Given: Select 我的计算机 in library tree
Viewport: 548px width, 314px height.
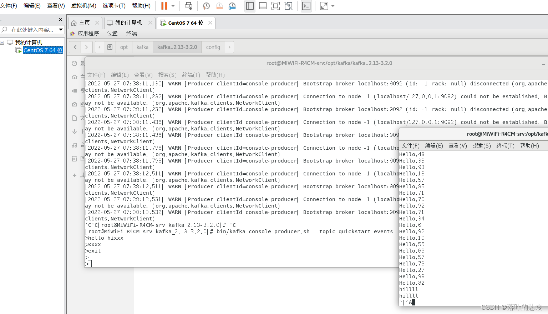Looking at the screenshot, I should (28, 43).
